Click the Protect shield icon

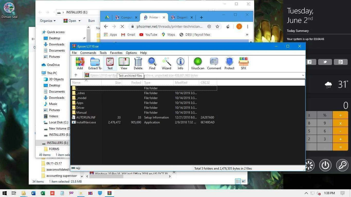(x=229, y=63)
